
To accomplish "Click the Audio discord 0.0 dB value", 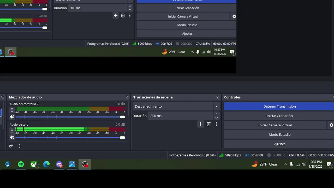I will click(120, 125).
